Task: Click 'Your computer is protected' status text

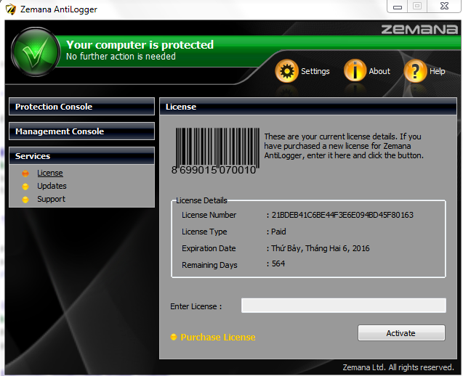Action: click(x=140, y=45)
